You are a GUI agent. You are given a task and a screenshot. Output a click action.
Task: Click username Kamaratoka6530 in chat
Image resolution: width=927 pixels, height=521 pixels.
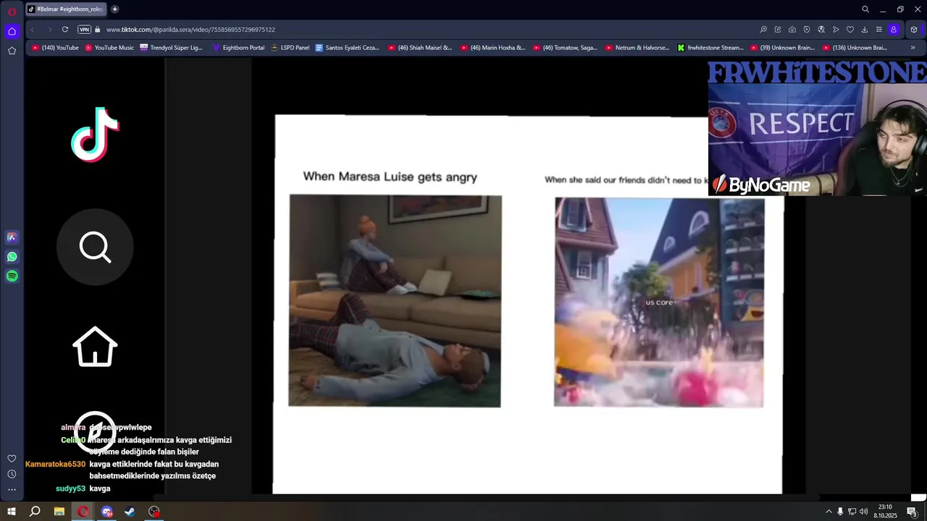56,465
